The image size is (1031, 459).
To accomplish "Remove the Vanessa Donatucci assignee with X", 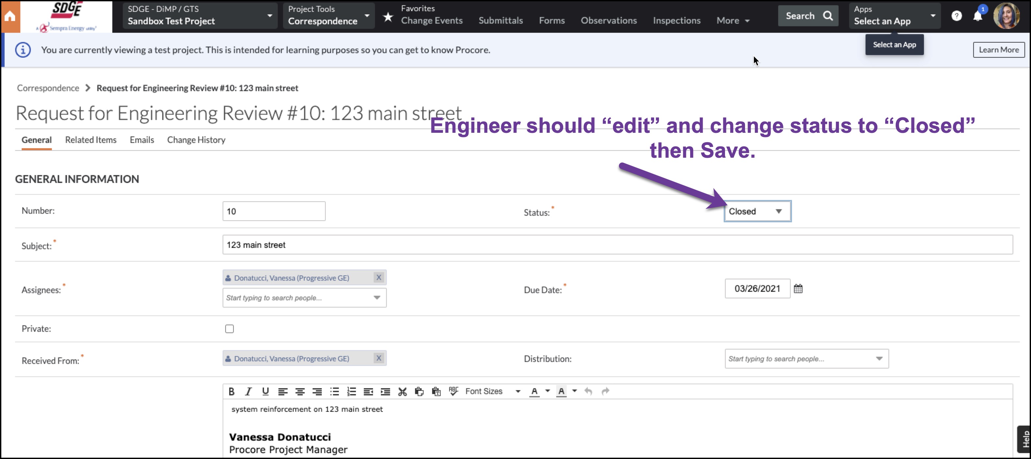I will pyautogui.click(x=379, y=277).
